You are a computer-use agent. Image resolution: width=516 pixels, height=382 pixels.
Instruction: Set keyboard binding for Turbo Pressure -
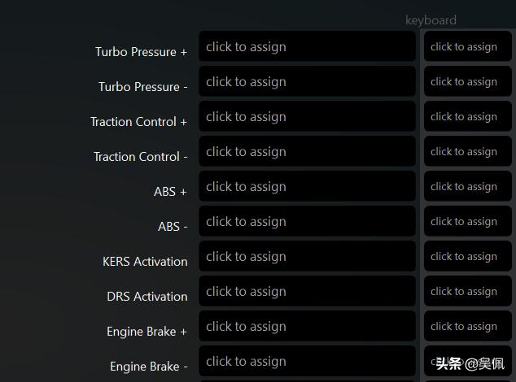[467, 82]
